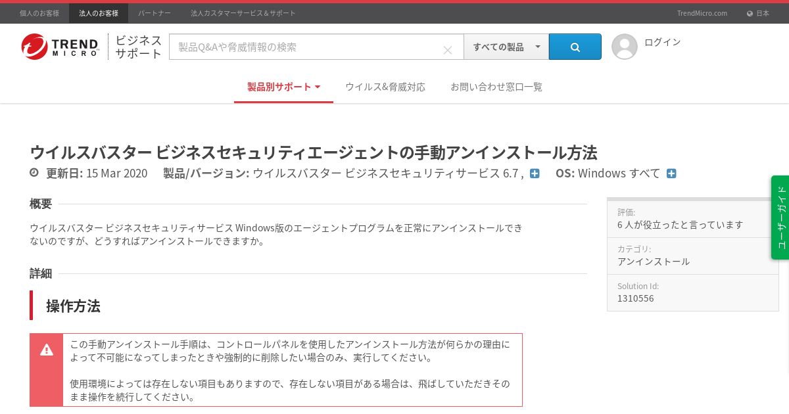
Task: Select 個人のお客様 in top bar
Action: click(39, 13)
